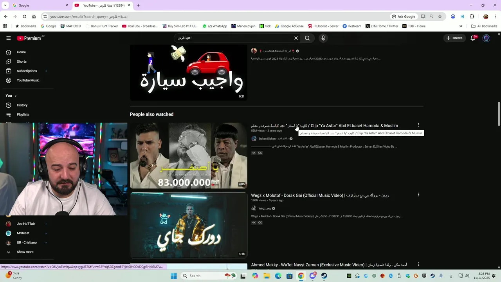This screenshot has width=501, height=282.
Task: Open YouTube notifications bell
Action: coord(473,38)
